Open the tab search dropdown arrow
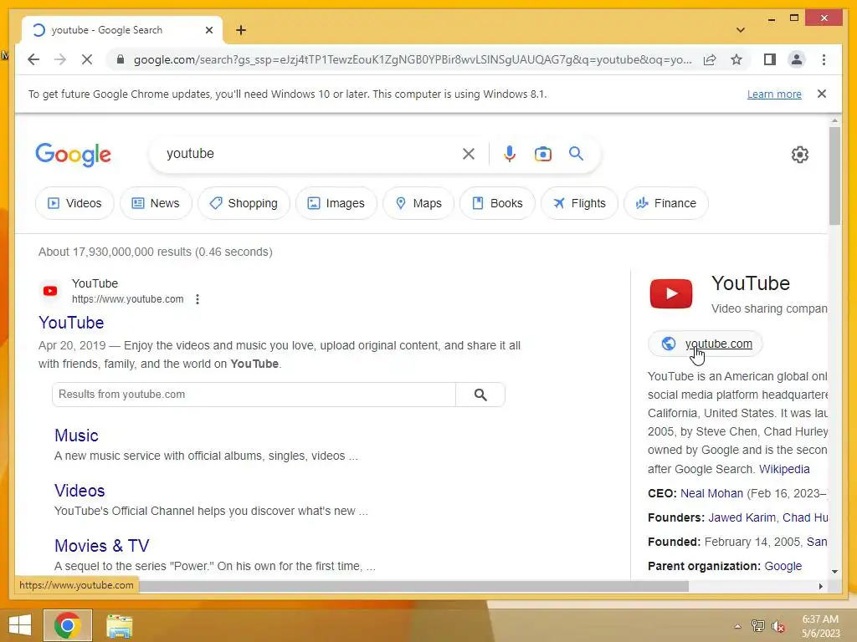The height and width of the screenshot is (642, 857). pyautogui.click(x=741, y=30)
